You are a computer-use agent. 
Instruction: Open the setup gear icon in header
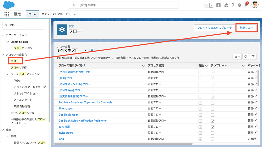239,5
